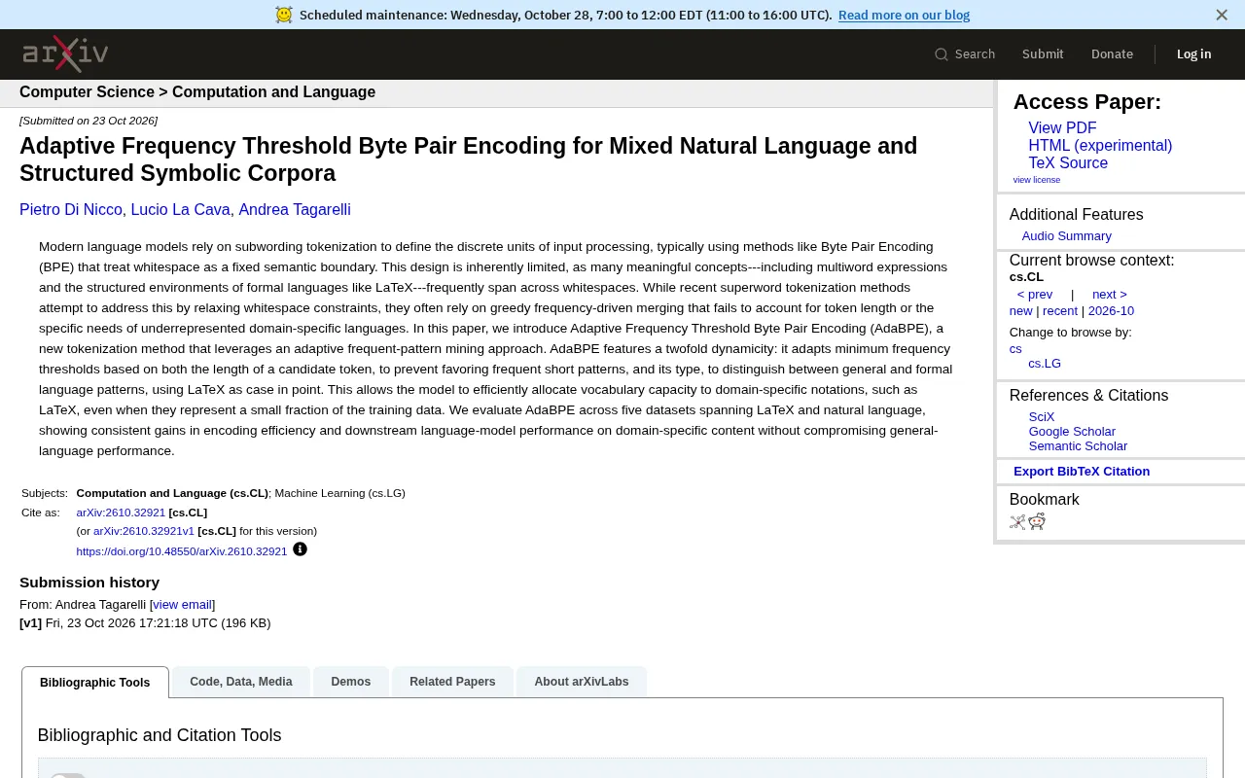Change browse context to cs

(1015, 349)
